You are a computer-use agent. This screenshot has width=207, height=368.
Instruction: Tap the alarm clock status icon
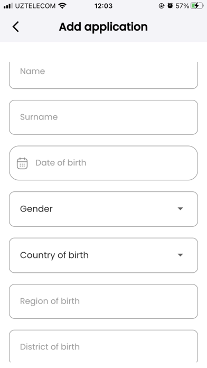170,6
